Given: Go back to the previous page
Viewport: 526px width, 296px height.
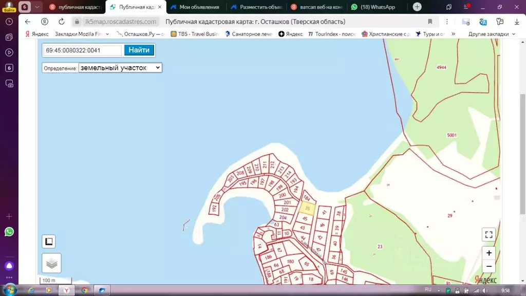Looking at the screenshot, I should (x=28, y=22).
